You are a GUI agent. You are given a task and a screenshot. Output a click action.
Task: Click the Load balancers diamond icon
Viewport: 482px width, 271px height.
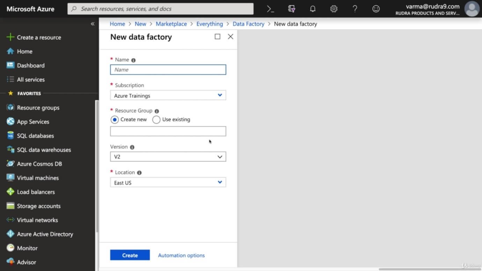coord(10,192)
